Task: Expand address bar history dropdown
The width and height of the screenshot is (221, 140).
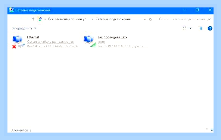Action: click(145, 19)
